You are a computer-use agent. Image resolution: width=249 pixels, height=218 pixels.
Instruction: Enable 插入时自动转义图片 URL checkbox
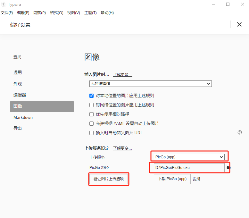pos(91,133)
